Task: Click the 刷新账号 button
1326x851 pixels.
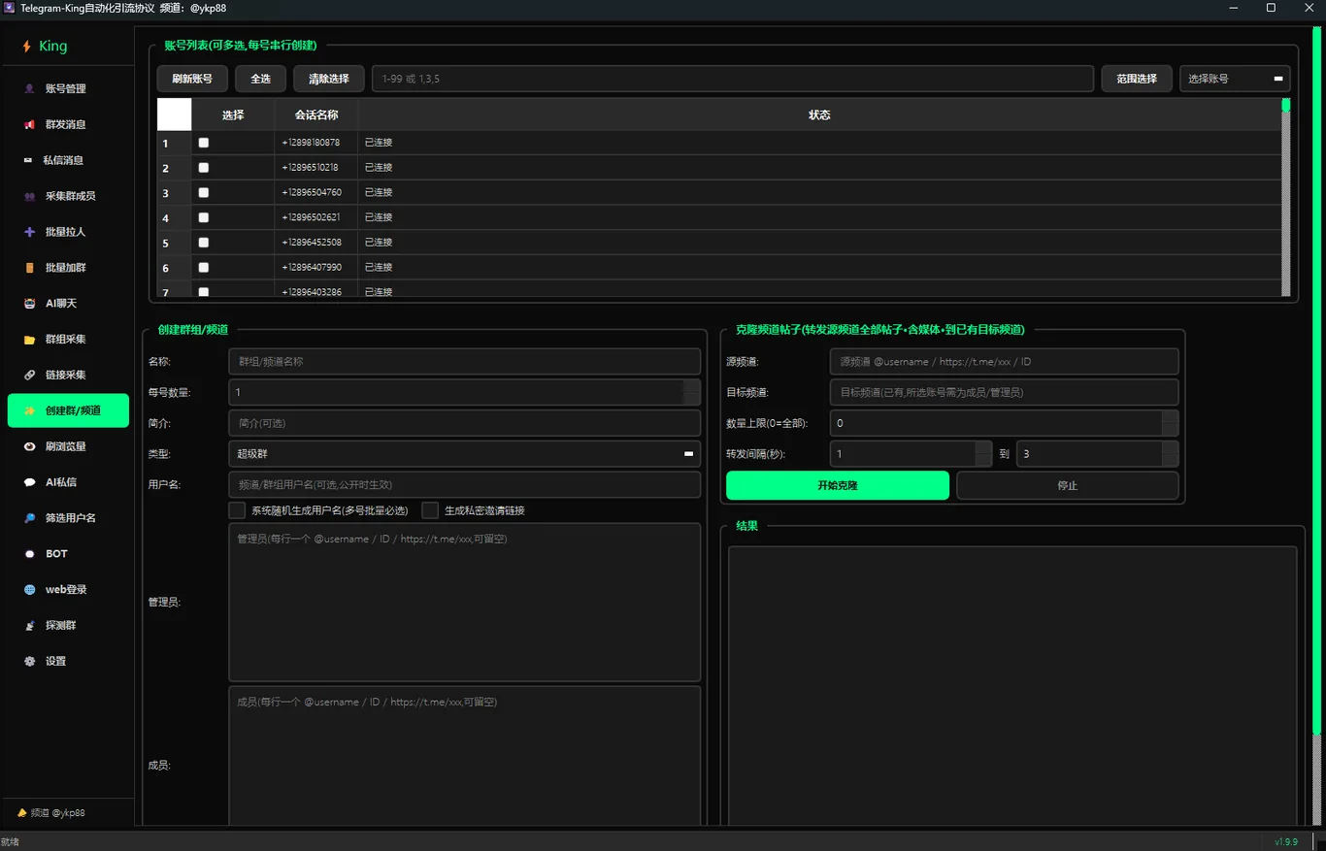Action: pyautogui.click(x=192, y=79)
